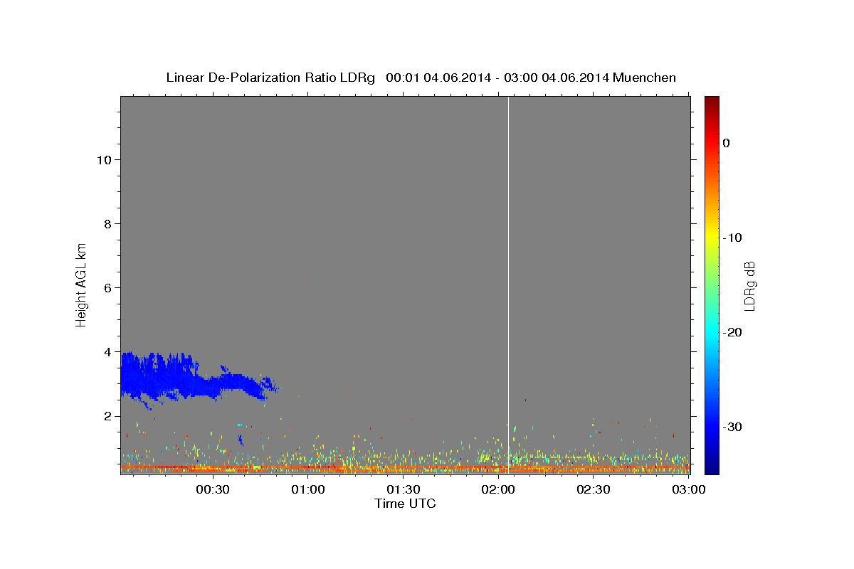Screen dimensions: 854x569
Task: Click the height tick label 8
Action: click(x=106, y=223)
